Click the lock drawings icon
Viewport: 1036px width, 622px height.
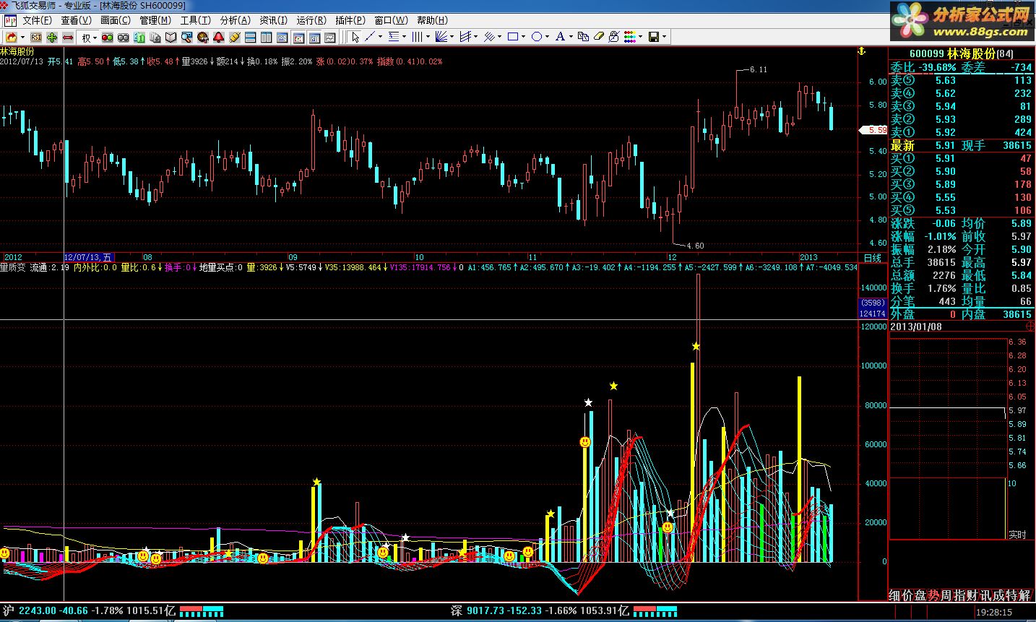[x=614, y=37]
